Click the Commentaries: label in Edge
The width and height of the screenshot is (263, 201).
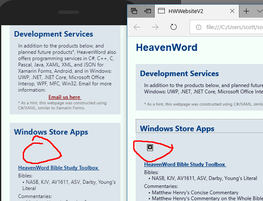click(161, 186)
